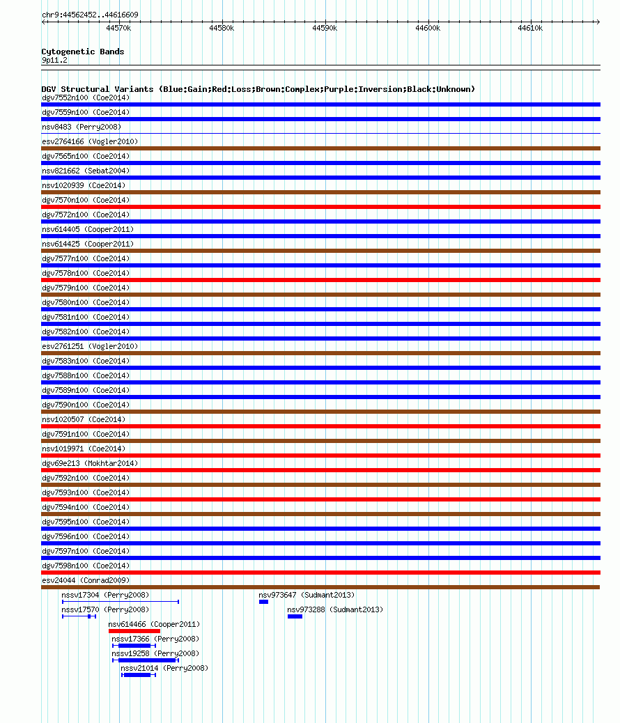The image size is (620, 723).
Task: Click the DGV Structural Variants track title
Action: pyautogui.click(x=258, y=89)
